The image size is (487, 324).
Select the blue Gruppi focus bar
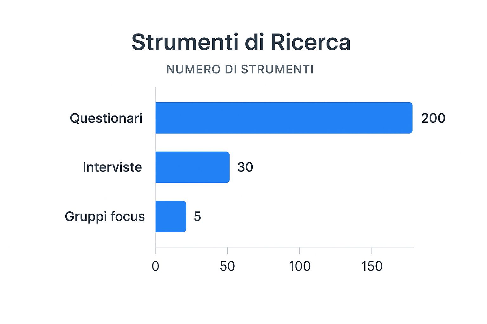click(171, 216)
